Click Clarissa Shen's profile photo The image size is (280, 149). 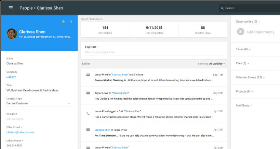click(x=12, y=34)
